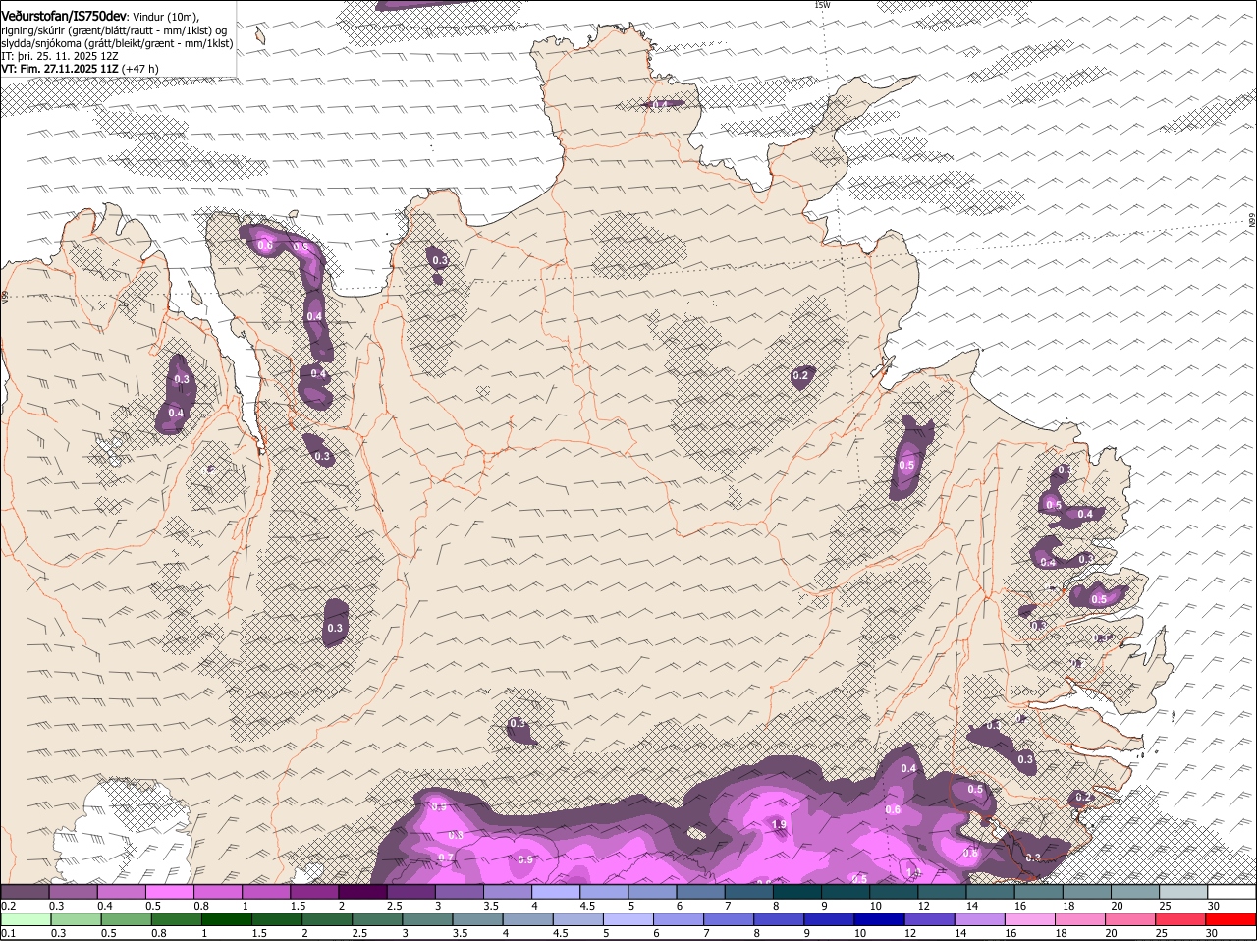Click the Veðurstofan/IS750dev title text
This screenshot has height=941, width=1257.
coord(64,16)
